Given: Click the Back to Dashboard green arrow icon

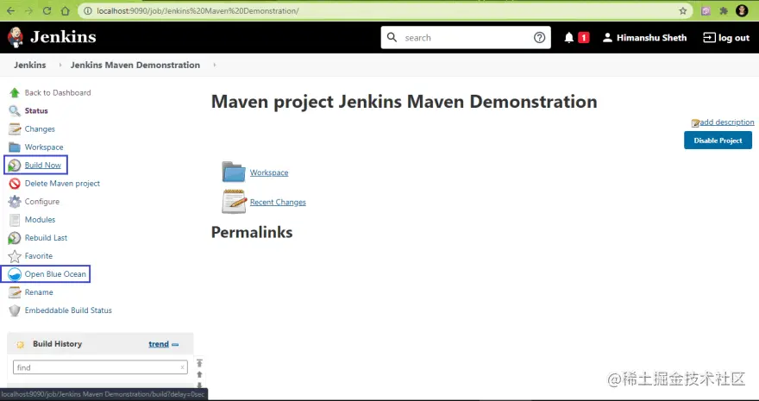Looking at the screenshot, I should pos(15,92).
